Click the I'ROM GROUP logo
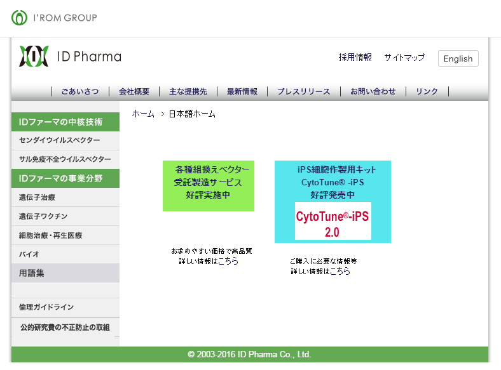The image size is (501, 370). [54, 18]
